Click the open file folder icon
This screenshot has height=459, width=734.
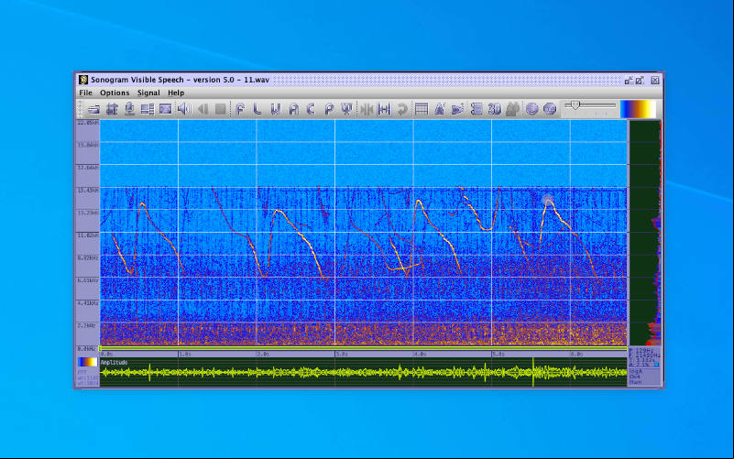93,110
